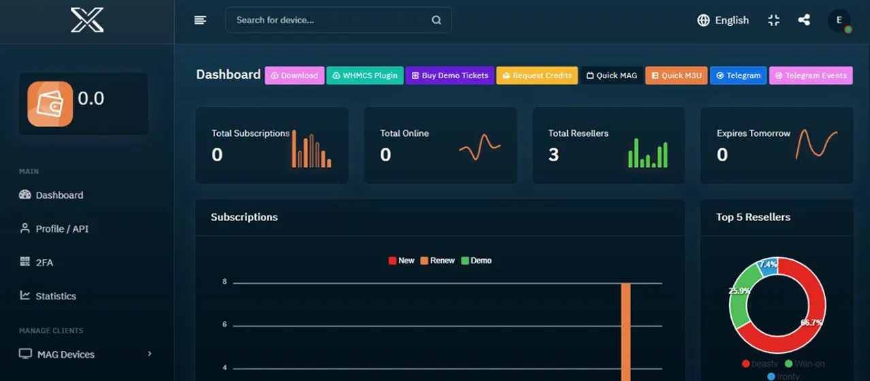Viewport: 870px width, 381px height.
Task: Open the 2FA settings menu item
Action: [44, 263]
